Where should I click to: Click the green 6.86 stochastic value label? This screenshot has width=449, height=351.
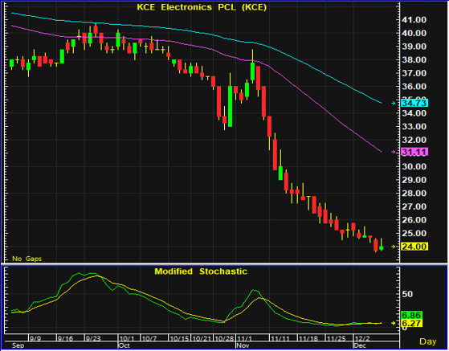(x=411, y=316)
